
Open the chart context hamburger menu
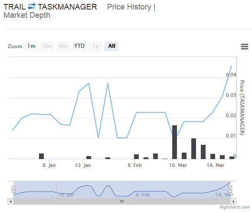click(245, 46)
